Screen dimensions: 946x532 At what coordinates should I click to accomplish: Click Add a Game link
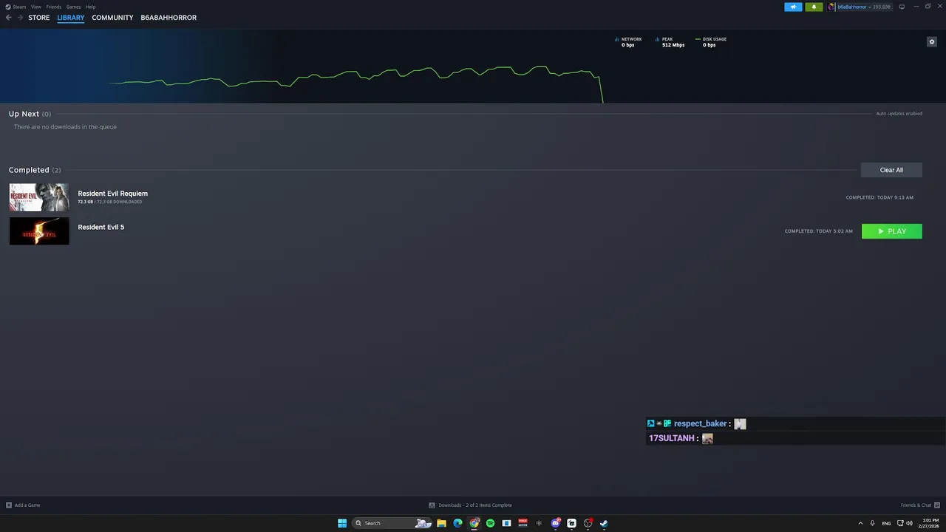click(x=27, y=505)
